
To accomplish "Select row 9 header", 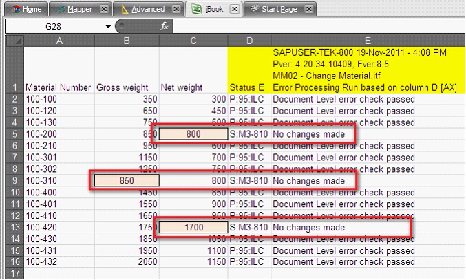I will click(x=13, y=181).
